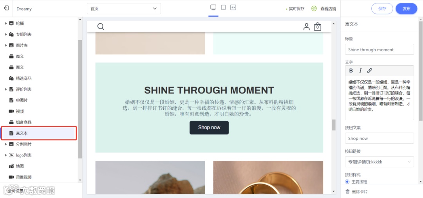Insert link in rich text editor
Viewport: 423px width, 198px height.
click(370, 70)
